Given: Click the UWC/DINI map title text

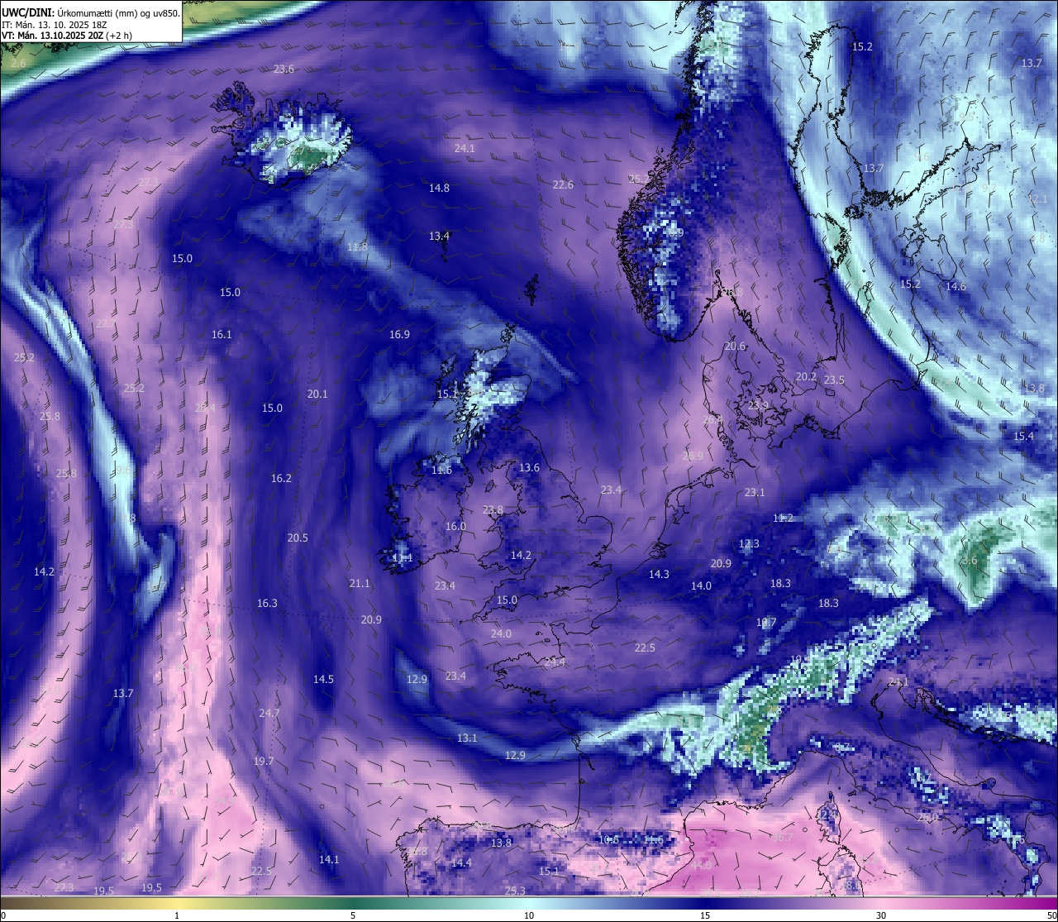Looking at the screenshot, I should point(90,12).
